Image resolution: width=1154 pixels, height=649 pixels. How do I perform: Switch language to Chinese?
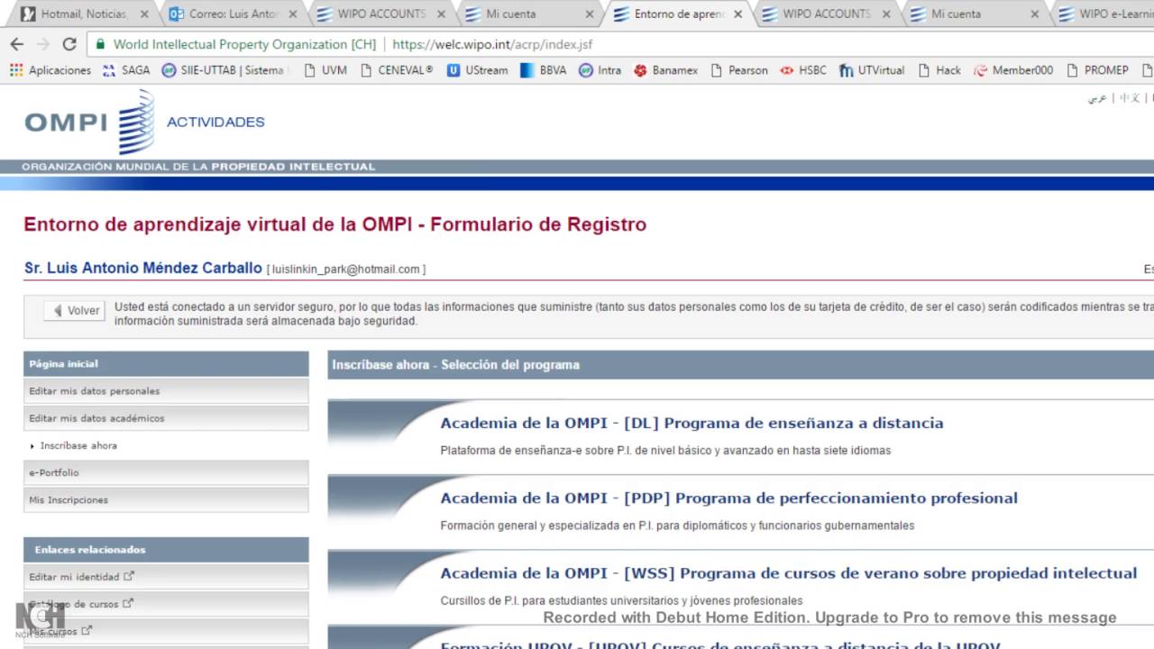[x=1130, y=97]
